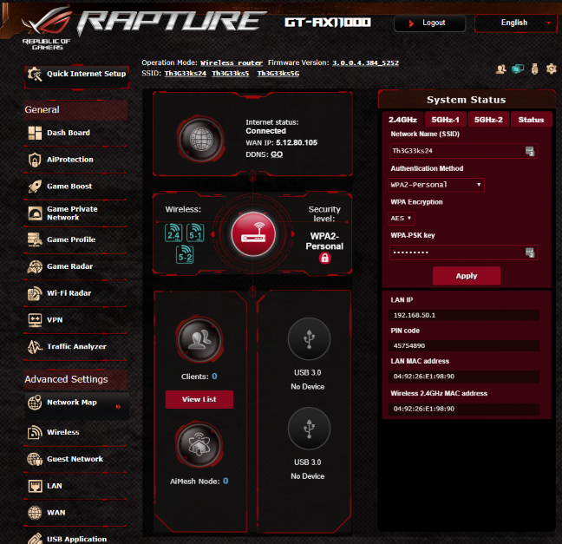This screenshot has width=562, height=544.
Task: Click the WPA-PSK key input field
Action: (463, 252)
